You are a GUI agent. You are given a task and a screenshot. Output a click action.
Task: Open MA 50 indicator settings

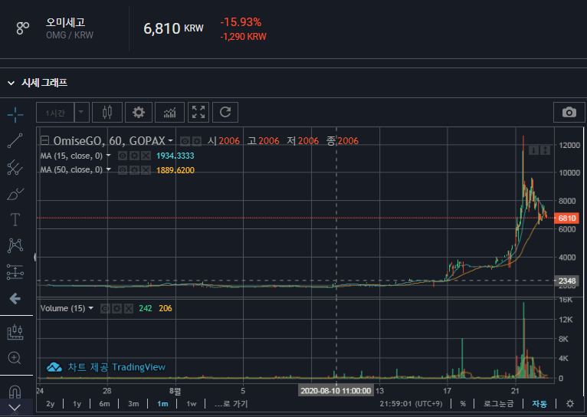click(134, 170)
